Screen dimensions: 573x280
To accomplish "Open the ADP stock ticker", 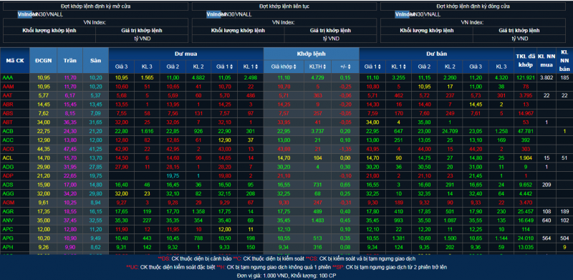I will click(x=7, y=175).
